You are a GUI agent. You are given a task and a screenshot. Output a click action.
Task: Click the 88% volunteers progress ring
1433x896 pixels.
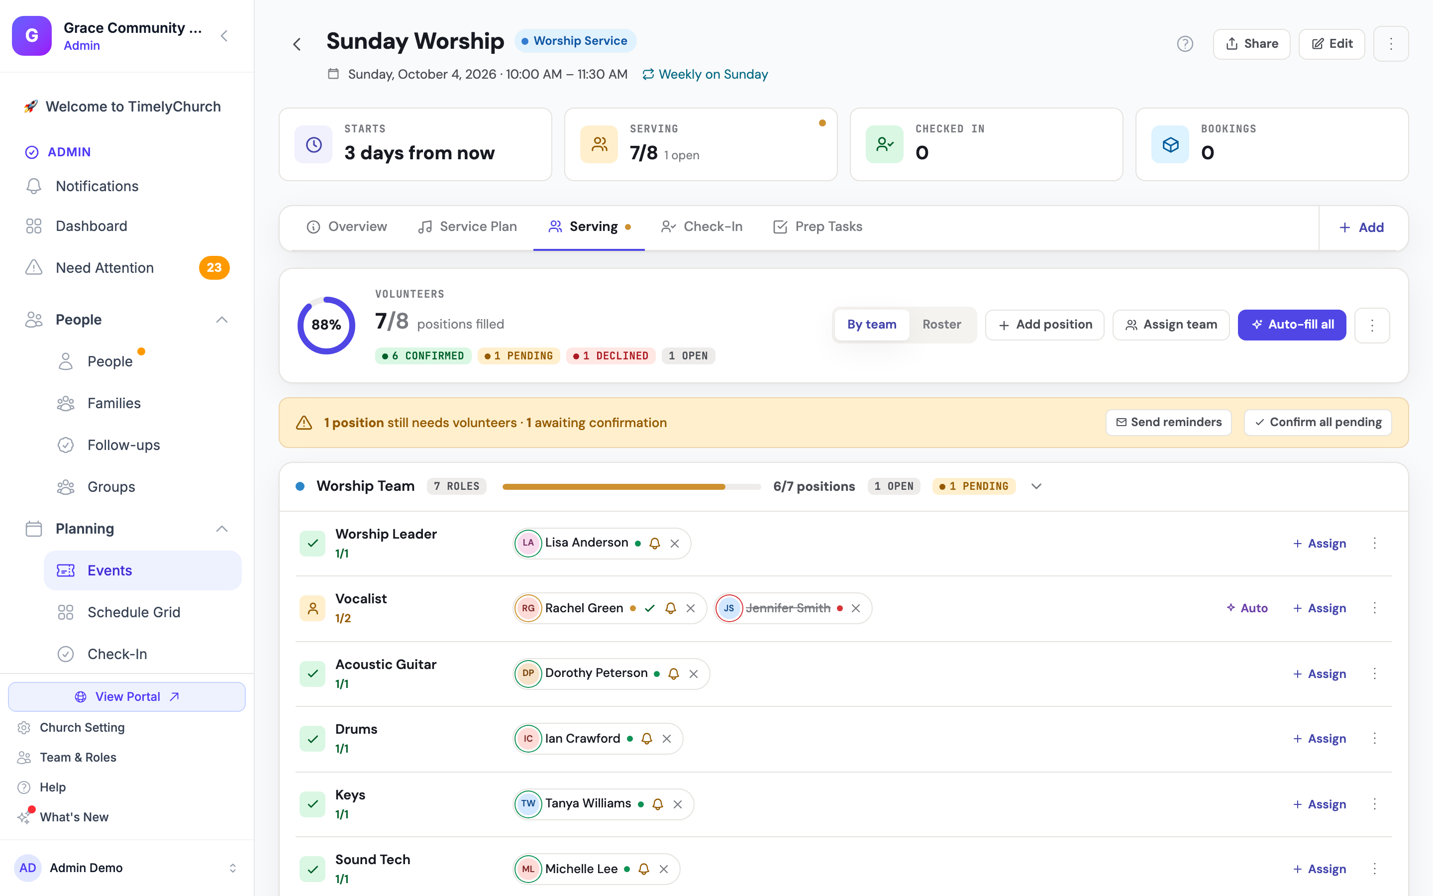point(326,325)
